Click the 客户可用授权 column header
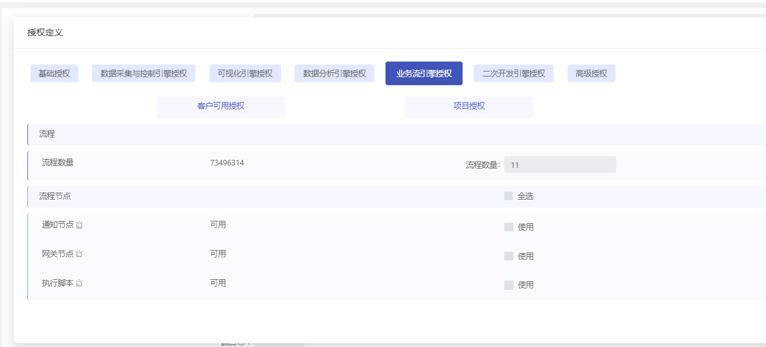Screen dimensions: 766x347 (221, 106)
